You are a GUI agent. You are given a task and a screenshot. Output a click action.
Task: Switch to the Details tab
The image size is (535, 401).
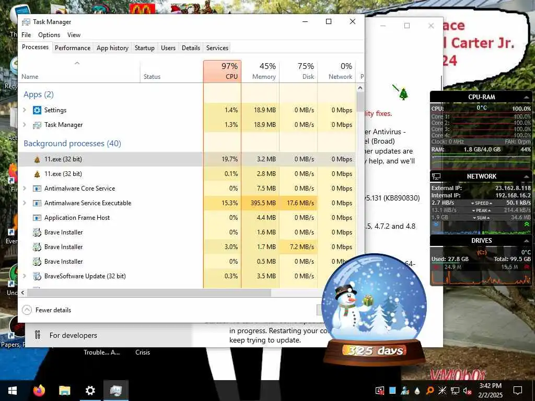pyautogui.click(x=191, y=48)
